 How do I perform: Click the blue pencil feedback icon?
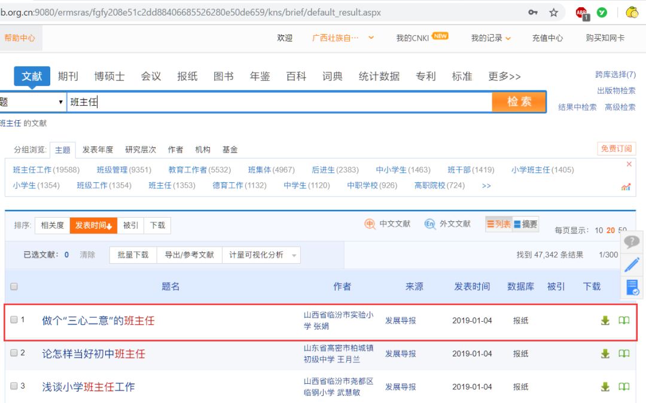[x=632, y=264]
